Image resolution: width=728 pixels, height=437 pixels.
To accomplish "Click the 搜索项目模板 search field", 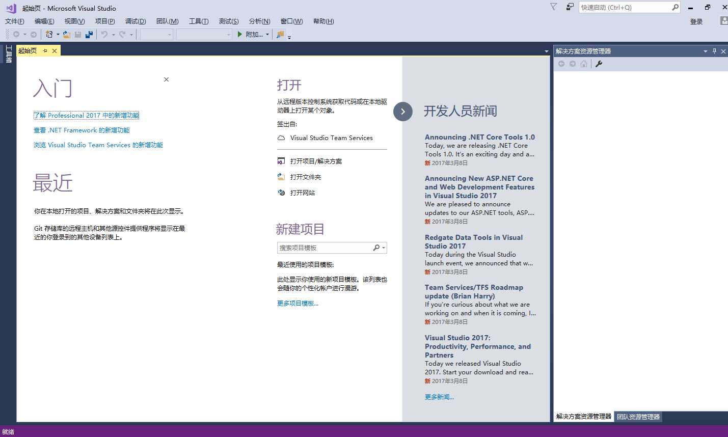I will pyautogui.click(x=332, y=248).
